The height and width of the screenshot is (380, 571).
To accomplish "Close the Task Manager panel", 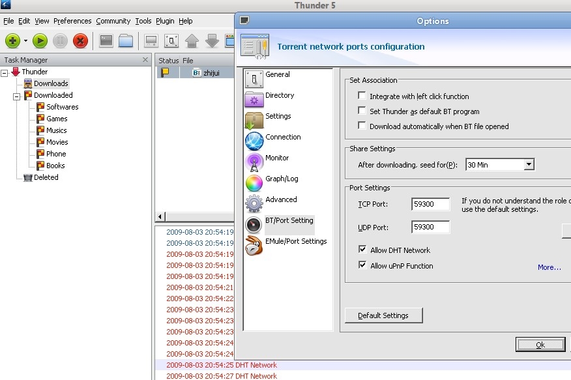I will point(145,59).
